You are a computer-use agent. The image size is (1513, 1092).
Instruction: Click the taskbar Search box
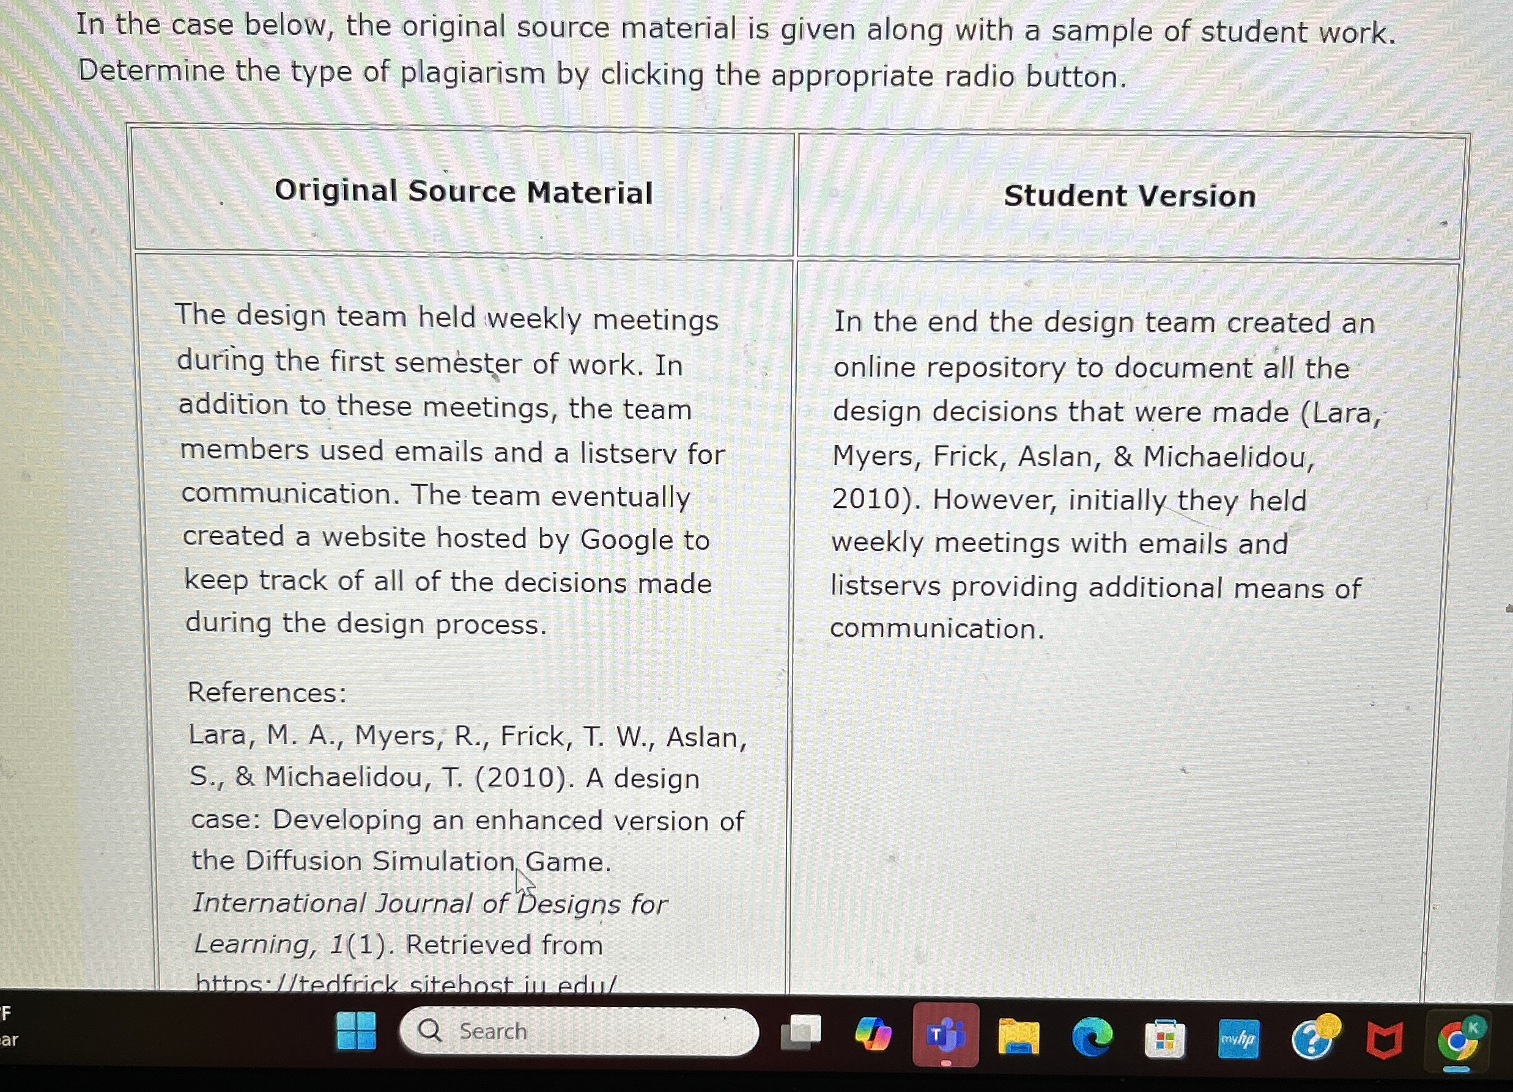(x=580, y=1032)
